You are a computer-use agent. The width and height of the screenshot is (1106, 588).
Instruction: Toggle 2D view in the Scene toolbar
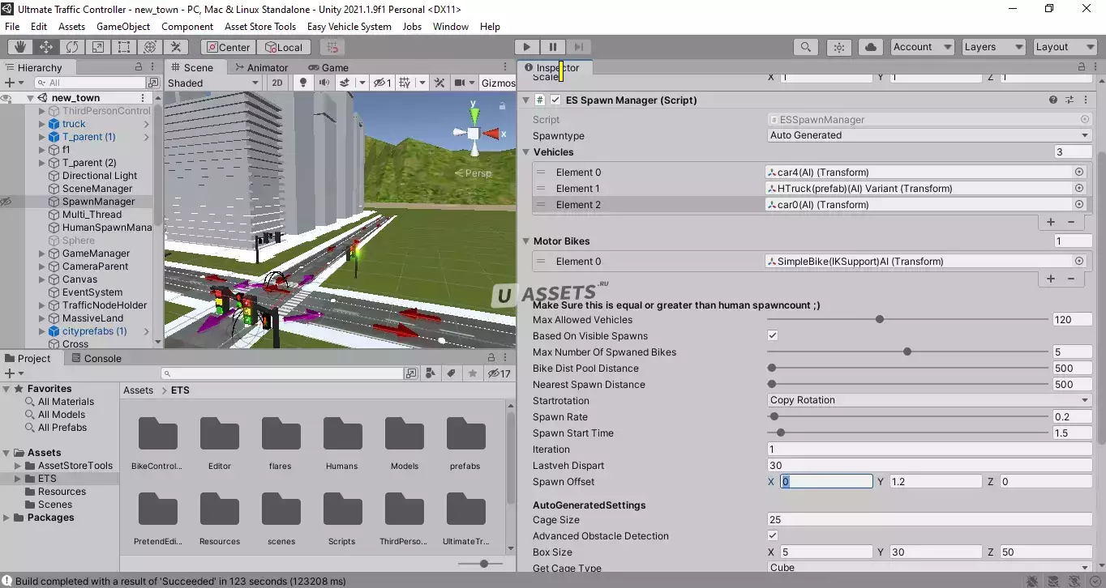click(x=277, y=83)
